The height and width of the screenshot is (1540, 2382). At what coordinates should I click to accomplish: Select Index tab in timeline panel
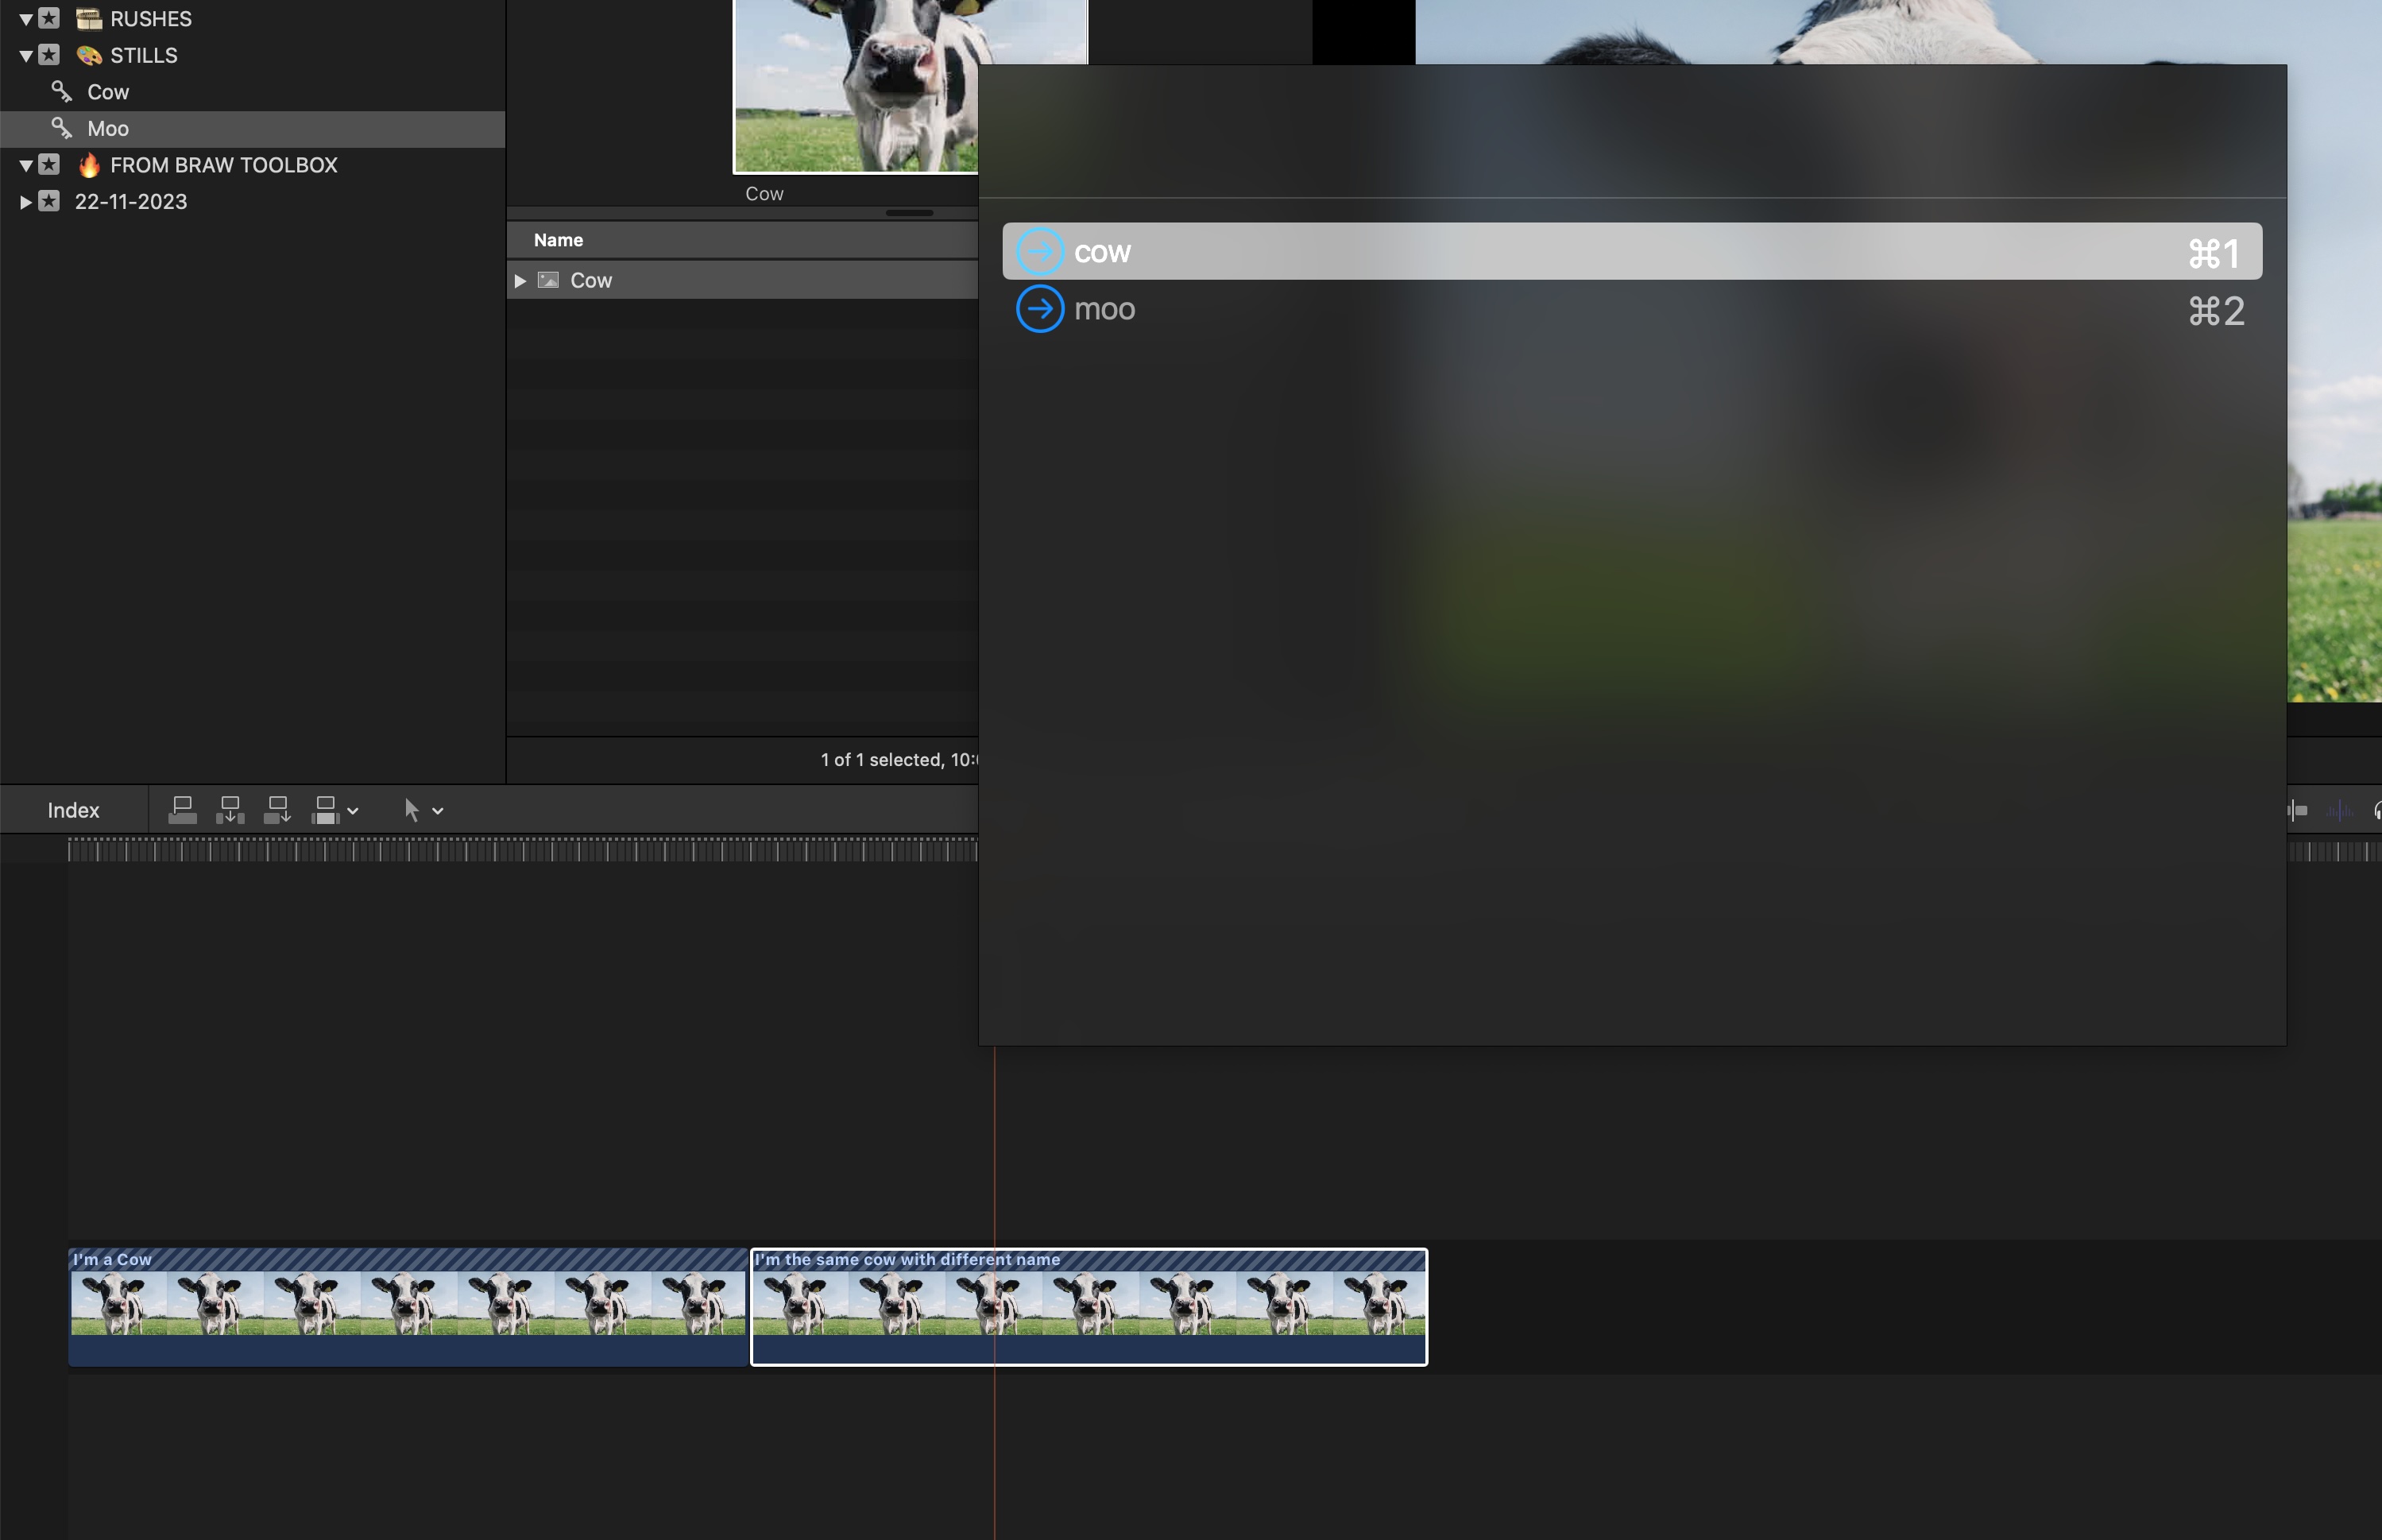(73, 807)
